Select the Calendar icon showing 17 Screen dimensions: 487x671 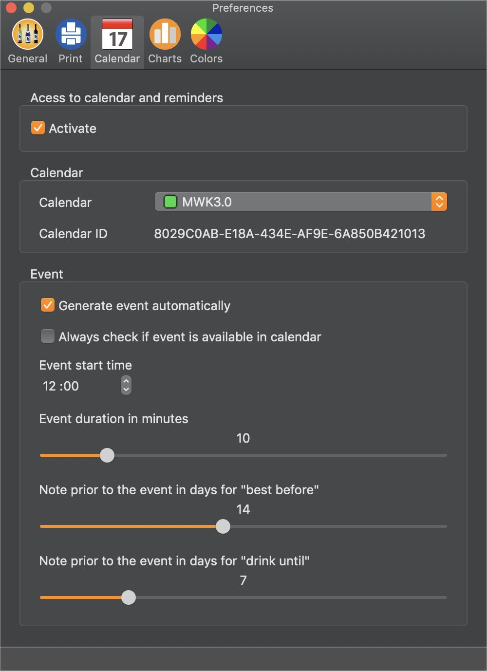[x=117, y=34]
